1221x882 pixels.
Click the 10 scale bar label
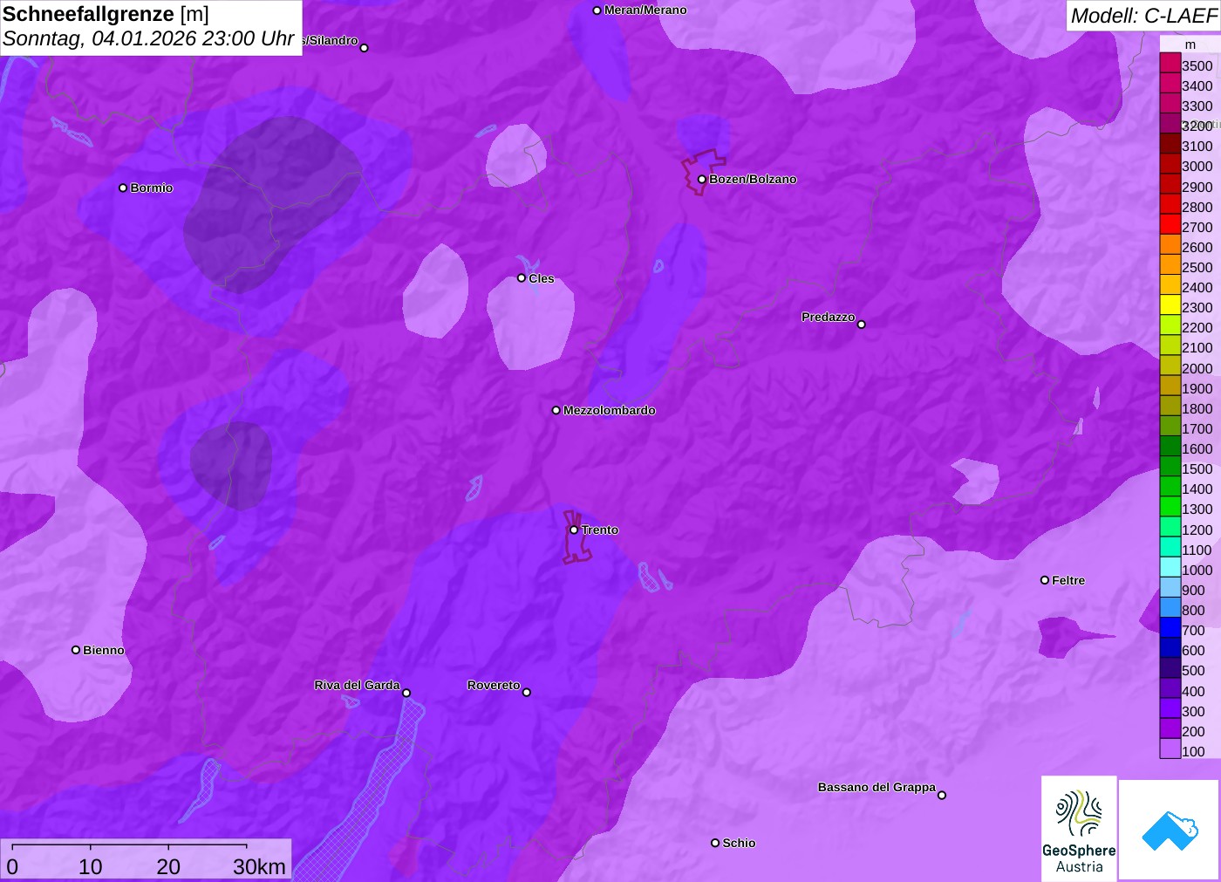[91, 866]
